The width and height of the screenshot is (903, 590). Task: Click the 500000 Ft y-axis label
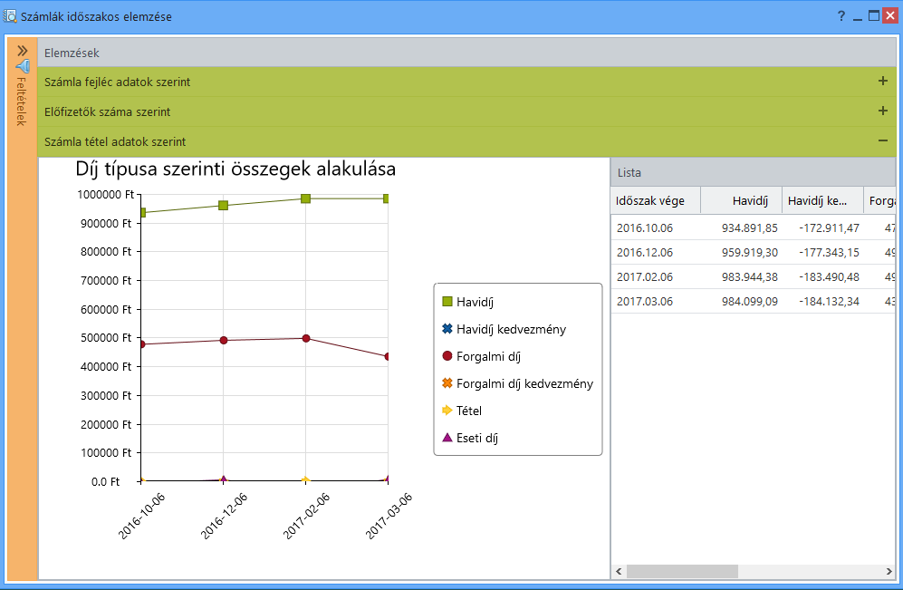pos(106,338)
